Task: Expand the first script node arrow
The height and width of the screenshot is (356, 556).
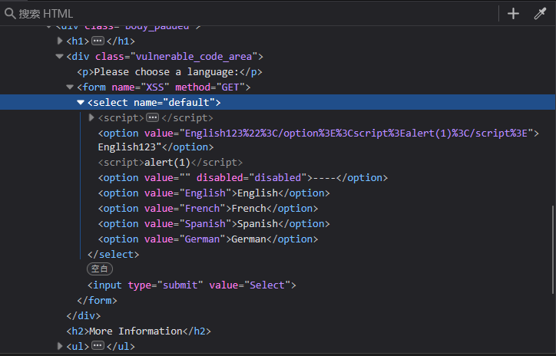Action: tap(91, 117)
